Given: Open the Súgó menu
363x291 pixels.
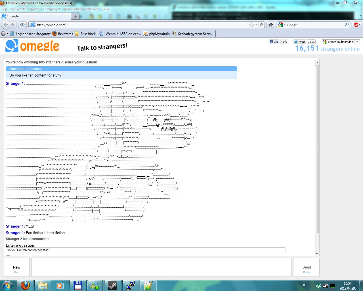Looking at the screenshot, I should (106, 9).
